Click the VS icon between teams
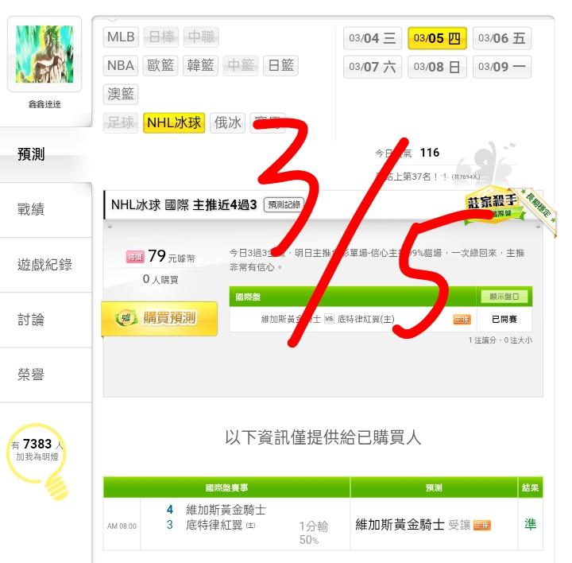The height and width of the screenshot is (563, 572). (329, 319)
